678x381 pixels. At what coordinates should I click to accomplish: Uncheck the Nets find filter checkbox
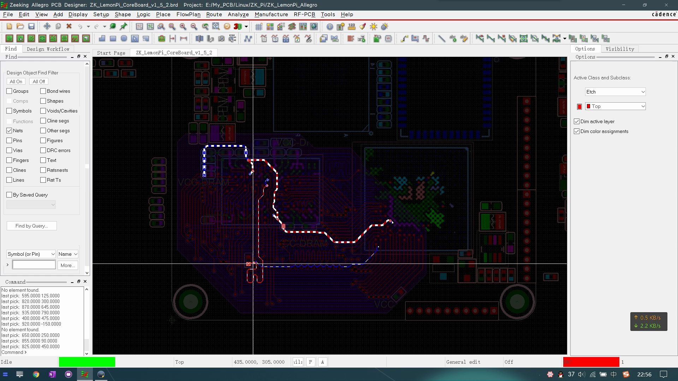[9, 131]
